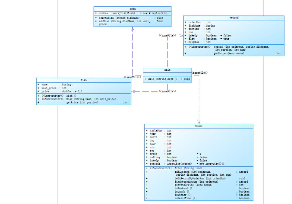
Task: Click the arrowhead pointing into Dish class
Action: click(133, 91)
